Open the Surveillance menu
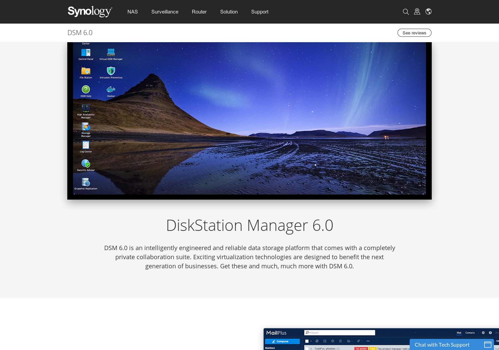The width and height of the screenshot is (499, 350). [165, 11]
